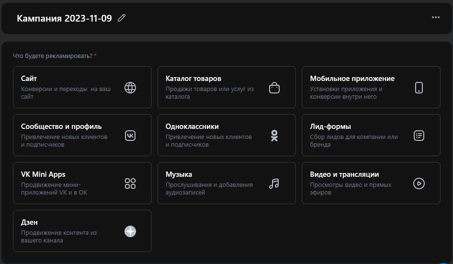Click the campaign title Кампания 2023-11-09
This screenshot has width=453, height=264.
pyautogui.click(x=64, y=18)
